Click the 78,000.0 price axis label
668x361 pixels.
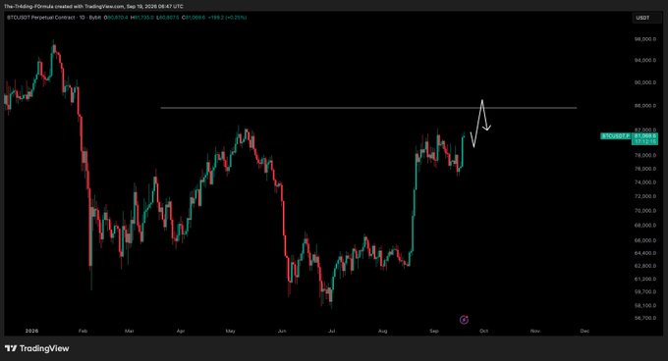[645, 156]
